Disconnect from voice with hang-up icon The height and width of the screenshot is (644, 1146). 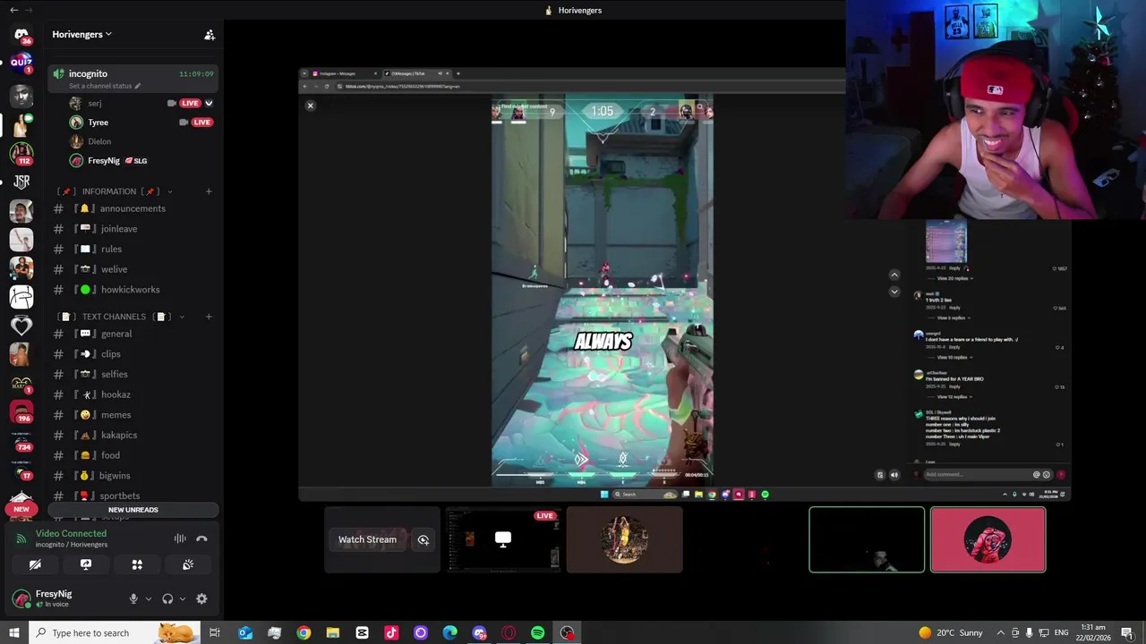(x=201, y=538)
